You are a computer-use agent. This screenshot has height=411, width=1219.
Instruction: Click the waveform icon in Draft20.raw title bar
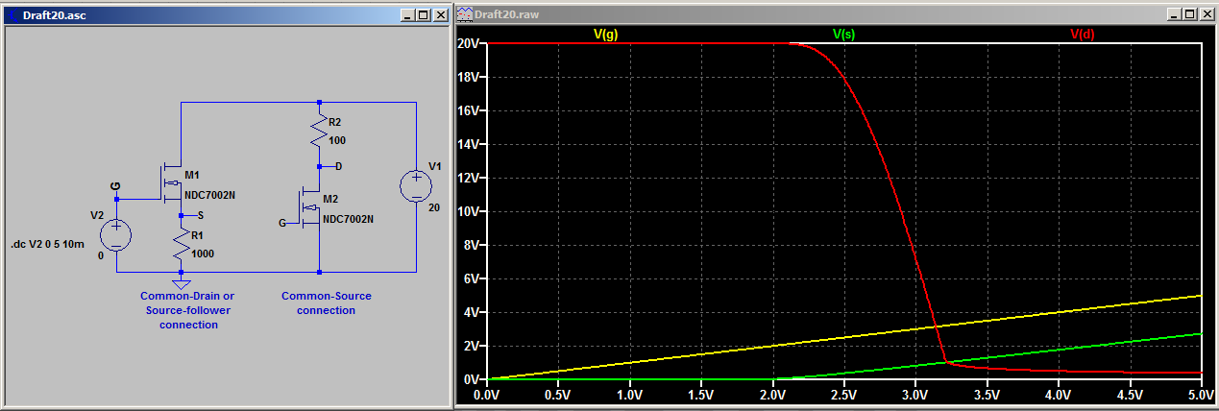(466, 15)
